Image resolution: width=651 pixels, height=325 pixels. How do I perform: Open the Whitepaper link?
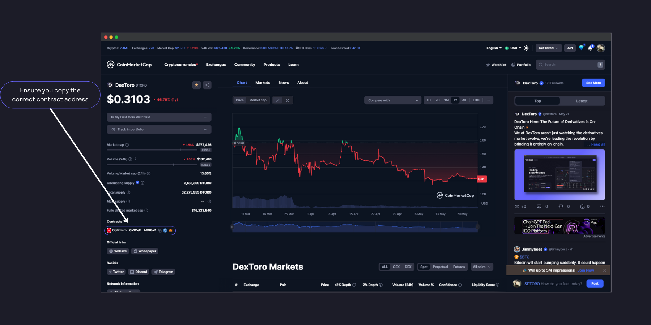click(145, 251)
